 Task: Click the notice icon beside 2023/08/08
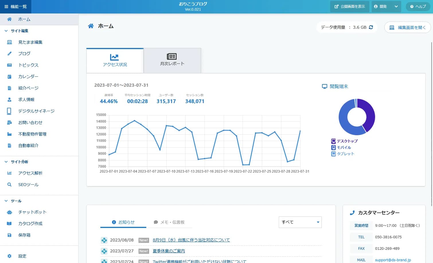[x=104, y=240]
